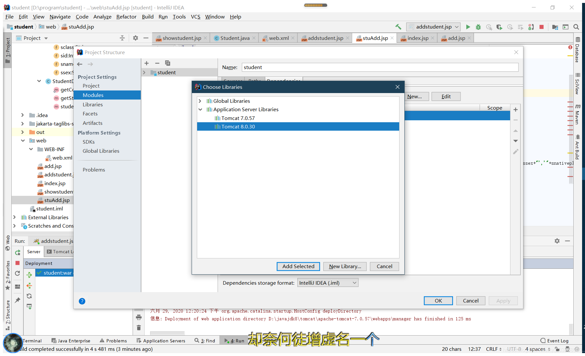This screenshot has height=356, width=585.
Task: Collapse Application Server Libraries node
Action: coord(200,110)
